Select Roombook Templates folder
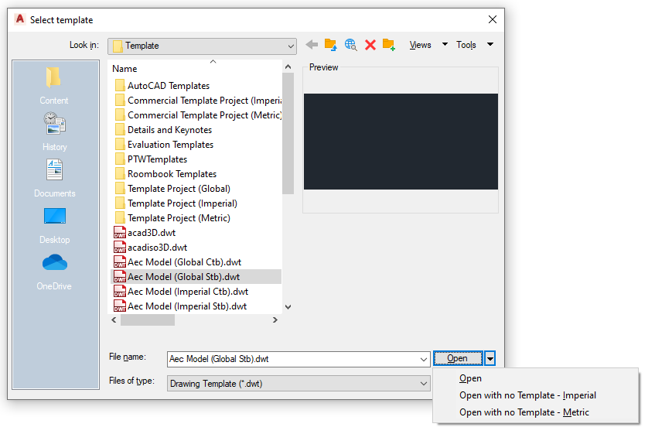Image resolution: width=655 pixels, height=434 pixels. click(165, 174)
